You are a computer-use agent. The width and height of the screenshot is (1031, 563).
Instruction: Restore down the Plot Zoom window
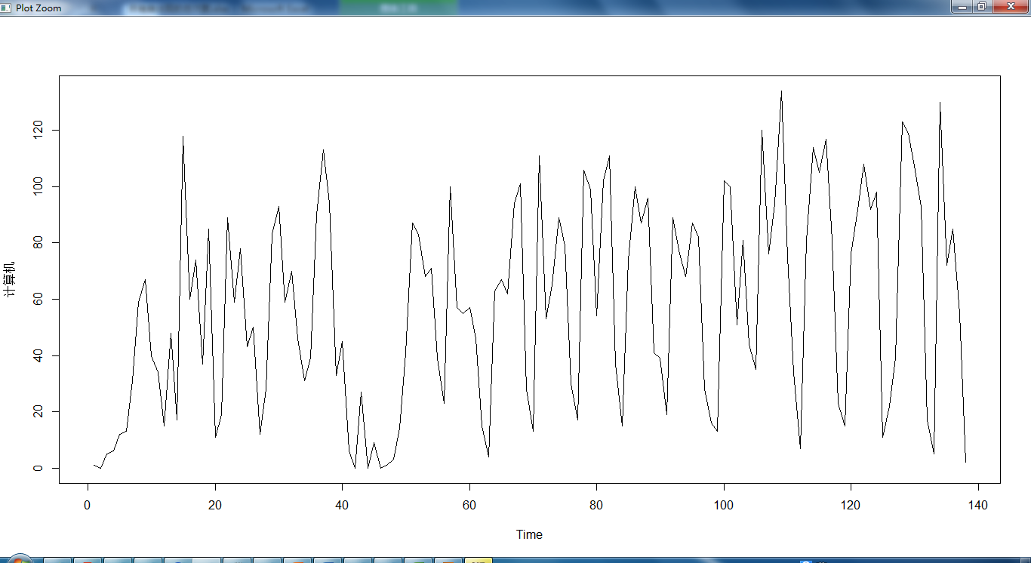[981, 7]
